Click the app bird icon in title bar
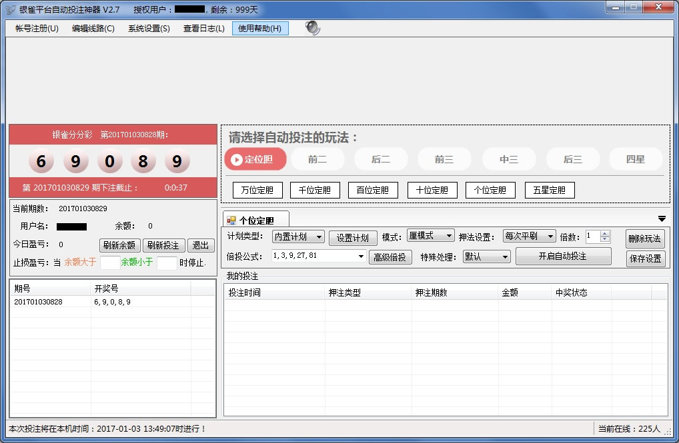 click(x=11, y=9)
